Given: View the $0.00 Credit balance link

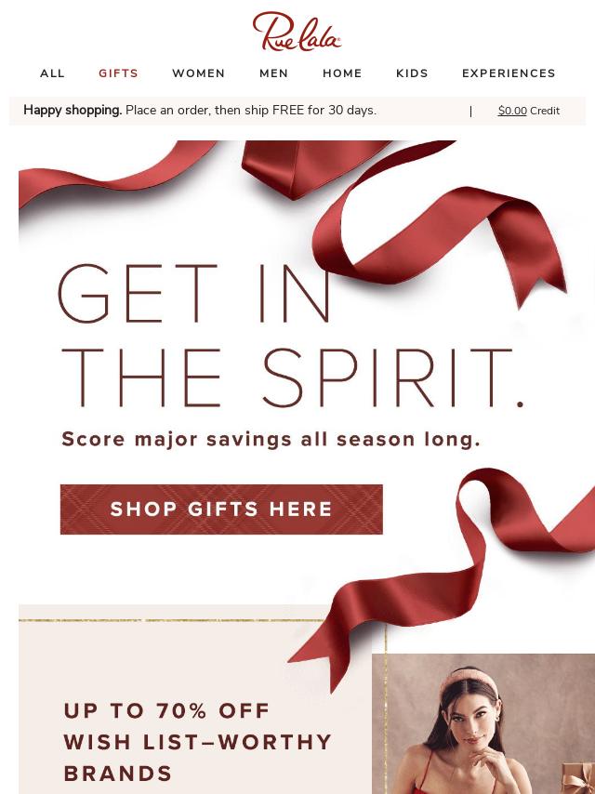Looking at the screenshot, I should coord(529,111).
